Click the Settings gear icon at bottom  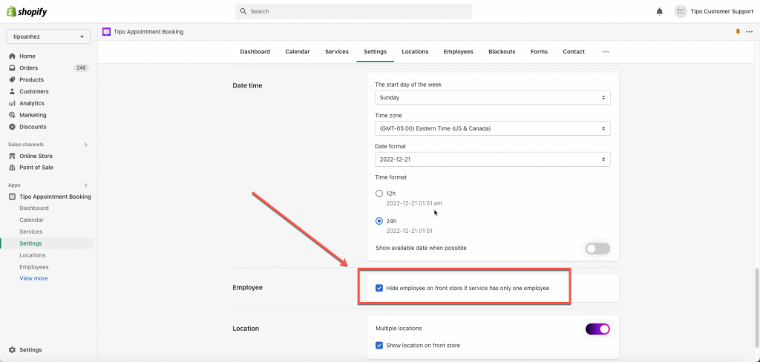pos(12,350)
